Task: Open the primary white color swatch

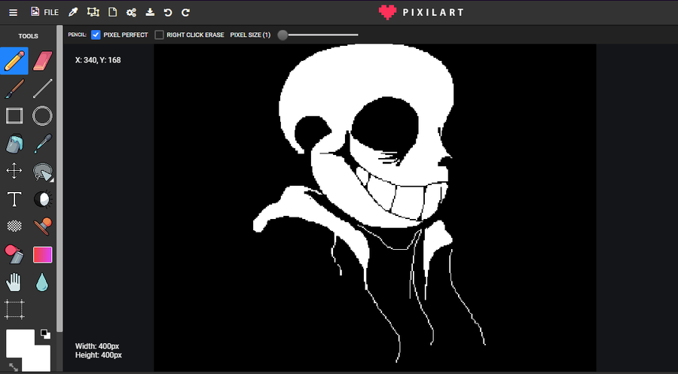Action: tap(20, 343)
